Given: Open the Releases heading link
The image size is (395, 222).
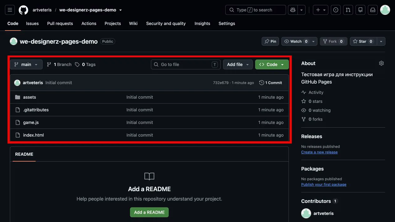Looking at the screenshot, I should [312, 136].
